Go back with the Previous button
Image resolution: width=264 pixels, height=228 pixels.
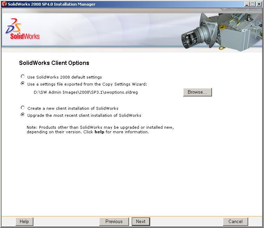pyautogui.click(x=114, y=222)
